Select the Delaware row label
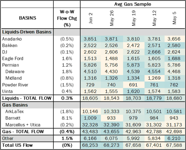The image size is (186, 150). pyautogui.click(x=15, y=71)
